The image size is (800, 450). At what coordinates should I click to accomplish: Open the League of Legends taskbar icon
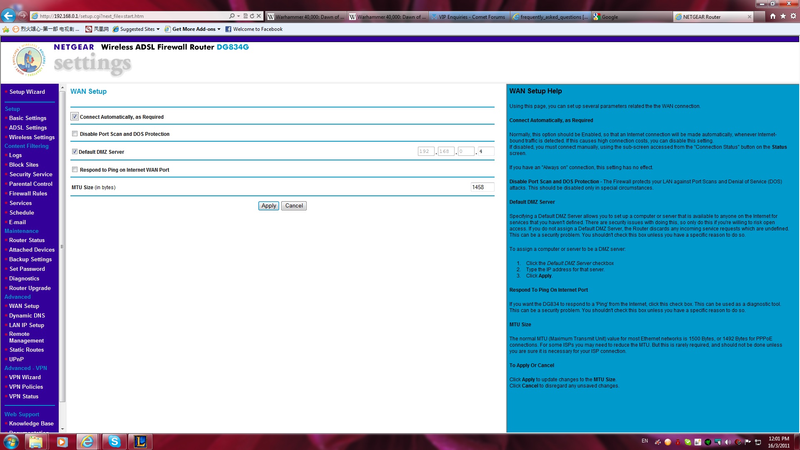click(x=140, y=442)
